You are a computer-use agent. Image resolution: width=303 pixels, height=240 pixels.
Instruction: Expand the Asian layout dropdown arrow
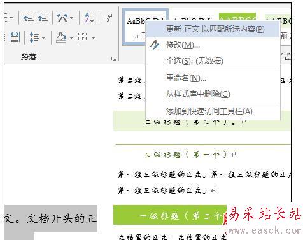[x=72, y=18]
